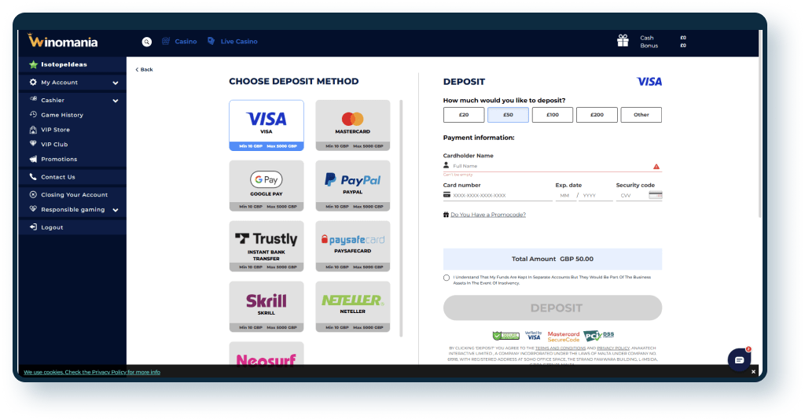Image resolution: width=805 pixels, height=420 pixels.
Task: Dismiss the cookie banner with X
Action: click(x=753, y=372)
